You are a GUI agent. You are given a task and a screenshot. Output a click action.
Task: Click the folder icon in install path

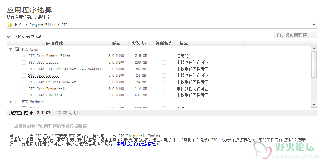10,25
